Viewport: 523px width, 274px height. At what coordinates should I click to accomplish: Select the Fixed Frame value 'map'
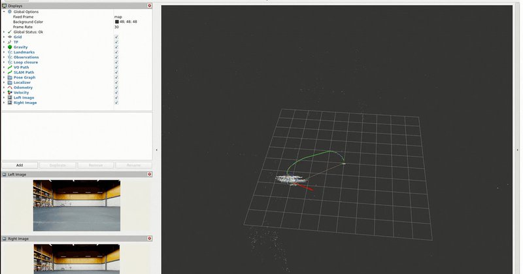[x=118, y=17]
